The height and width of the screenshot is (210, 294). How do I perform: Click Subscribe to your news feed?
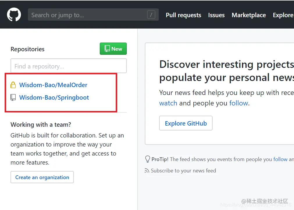[x=183, y=171]
